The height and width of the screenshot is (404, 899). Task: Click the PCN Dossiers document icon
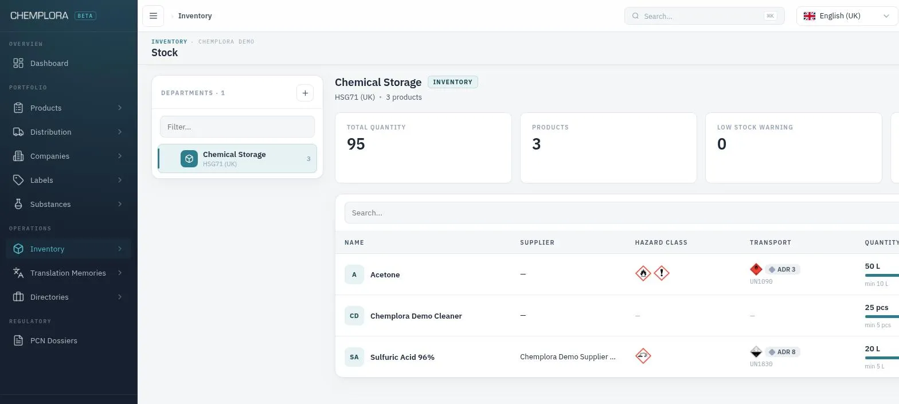(x=18, y=340)
